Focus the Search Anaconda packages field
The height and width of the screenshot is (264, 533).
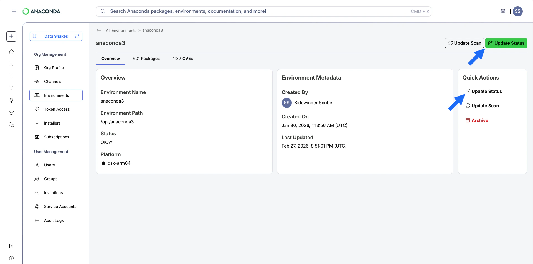263,11
